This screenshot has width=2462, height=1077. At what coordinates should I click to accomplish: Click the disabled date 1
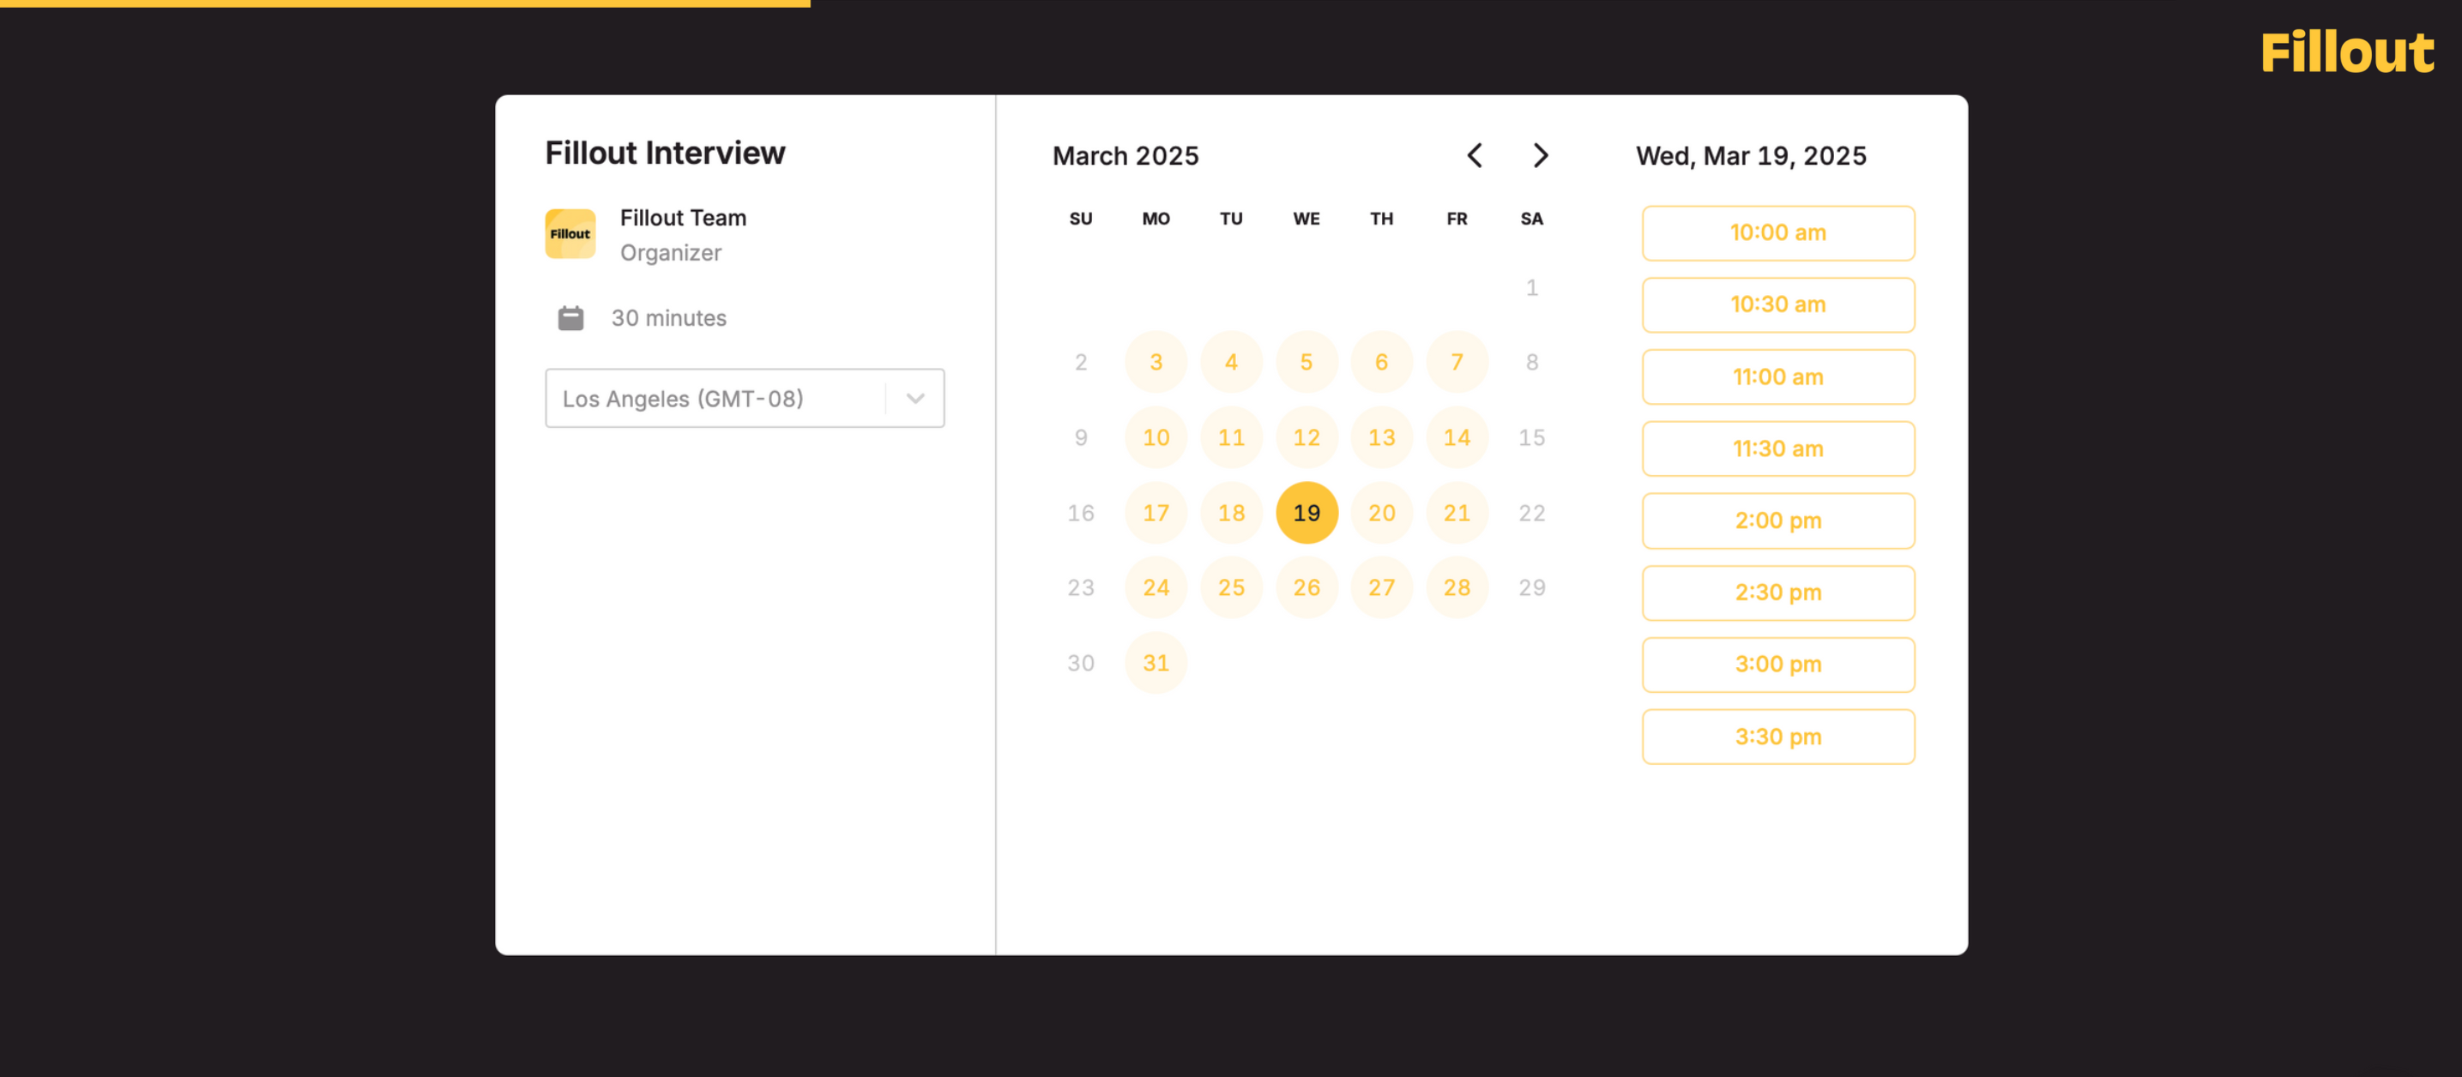(1531, 287)
